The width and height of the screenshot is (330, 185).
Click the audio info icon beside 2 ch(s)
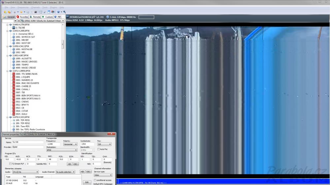108,17
